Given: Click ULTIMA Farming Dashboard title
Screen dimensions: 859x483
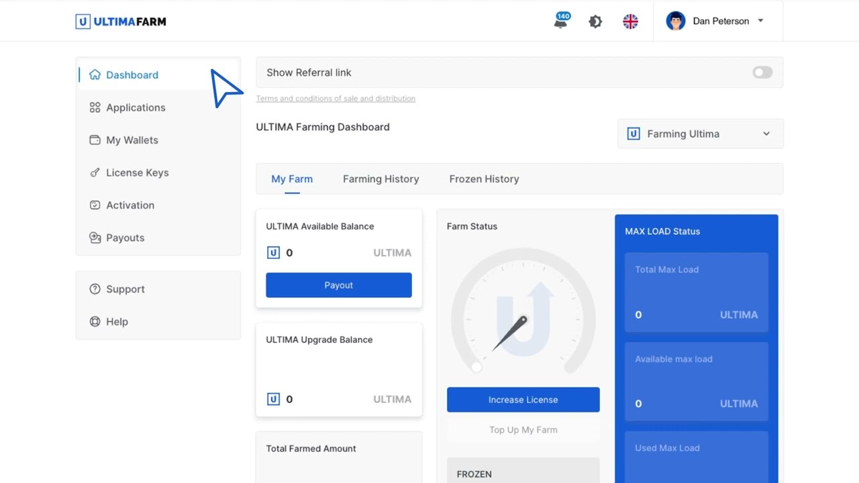Looking at the screenshot, I should click(x=323, y=127).
